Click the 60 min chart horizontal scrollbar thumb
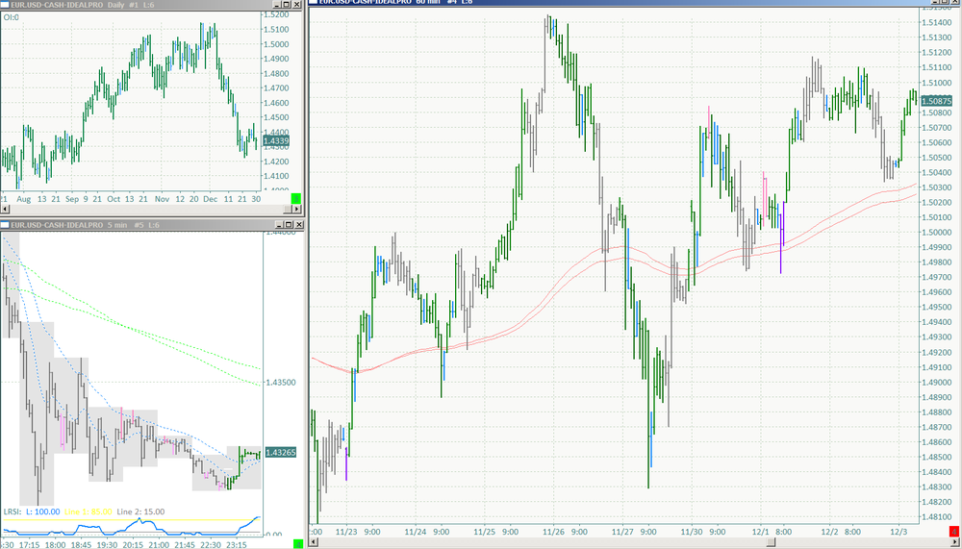962x549 pixels. 771,542
